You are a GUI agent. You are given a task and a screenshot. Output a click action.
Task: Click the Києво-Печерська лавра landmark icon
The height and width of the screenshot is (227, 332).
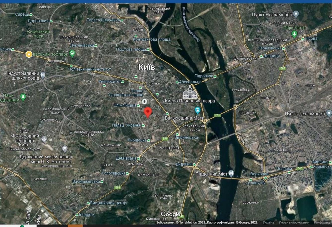[x=190, y=92]
